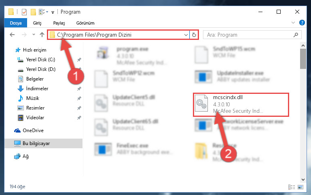311x195 pixels.
Task: Unpin Müzik using its pin icon
Action: [79, 98]
